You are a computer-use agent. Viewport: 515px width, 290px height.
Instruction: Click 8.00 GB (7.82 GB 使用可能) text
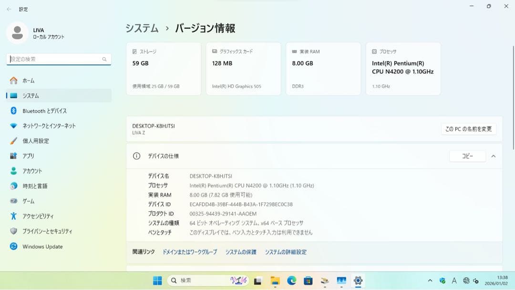click(221, 195)
